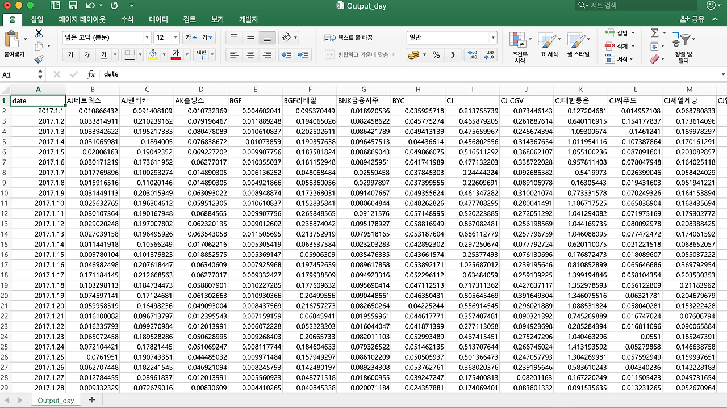Add a new sheet with plus button
This screenshot has width=727, height=408.
91,400
